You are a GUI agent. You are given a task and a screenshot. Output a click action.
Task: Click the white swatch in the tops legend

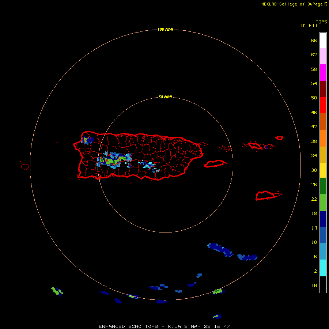(x=323, y=40)
